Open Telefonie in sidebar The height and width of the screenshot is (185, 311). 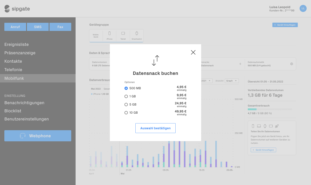13,70
